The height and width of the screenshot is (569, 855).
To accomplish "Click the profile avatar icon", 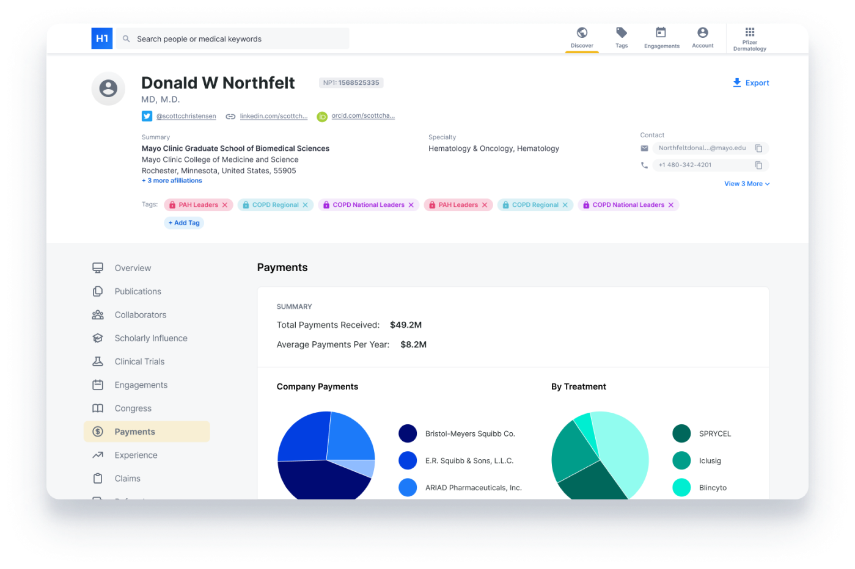I will (x=108, y=89).
